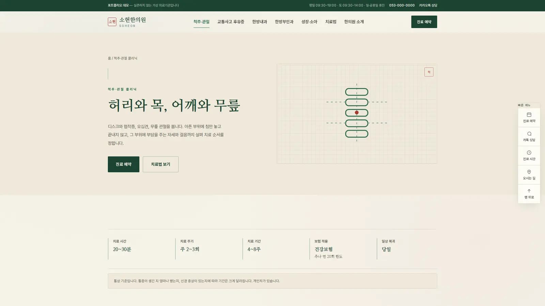Open the 치료법 menu item
The image size is (545, 306).
tap(331, 22)
